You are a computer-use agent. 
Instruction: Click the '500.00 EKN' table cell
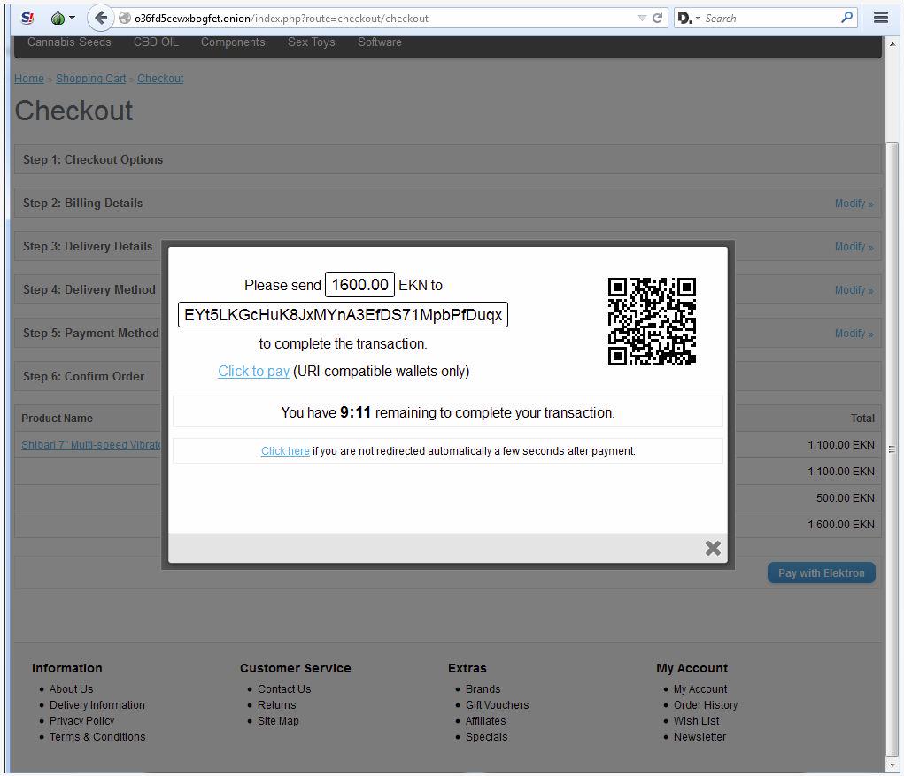click(846, 498)
